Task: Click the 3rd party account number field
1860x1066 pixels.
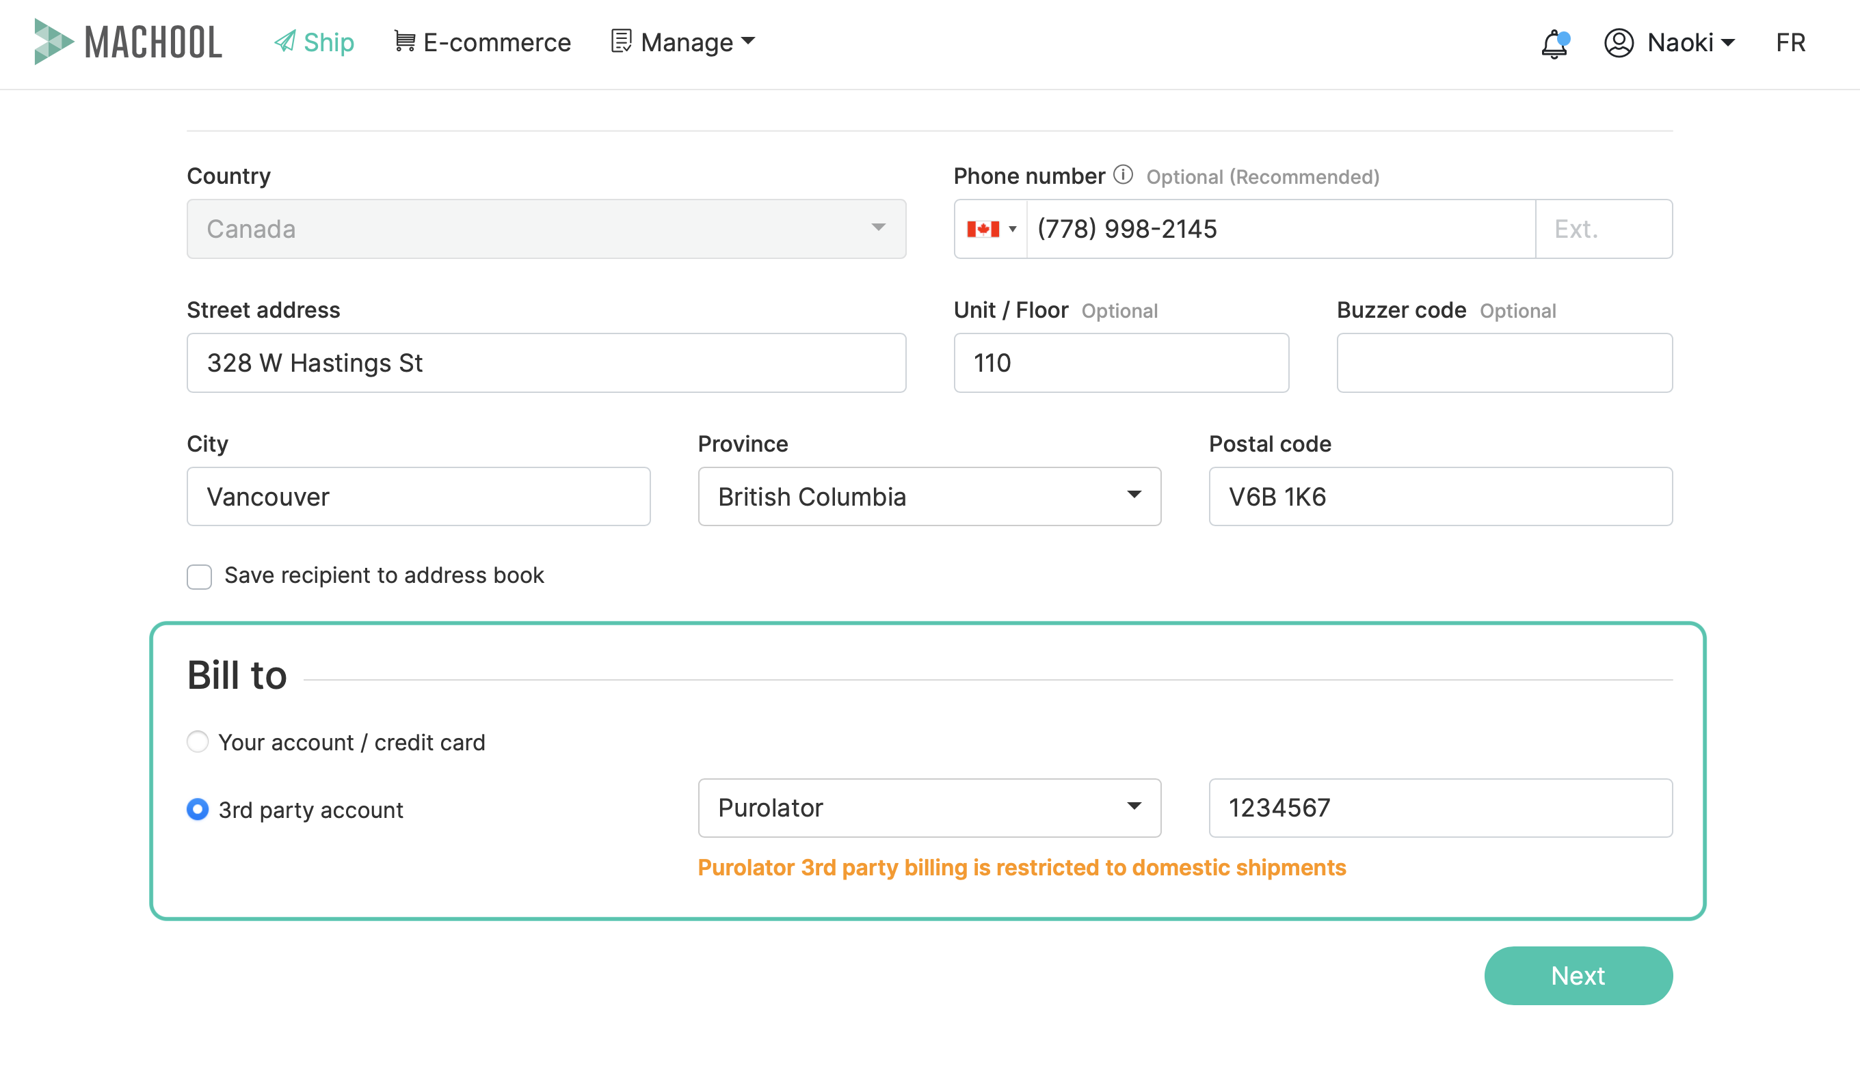Action: (x=1440, y=808)
